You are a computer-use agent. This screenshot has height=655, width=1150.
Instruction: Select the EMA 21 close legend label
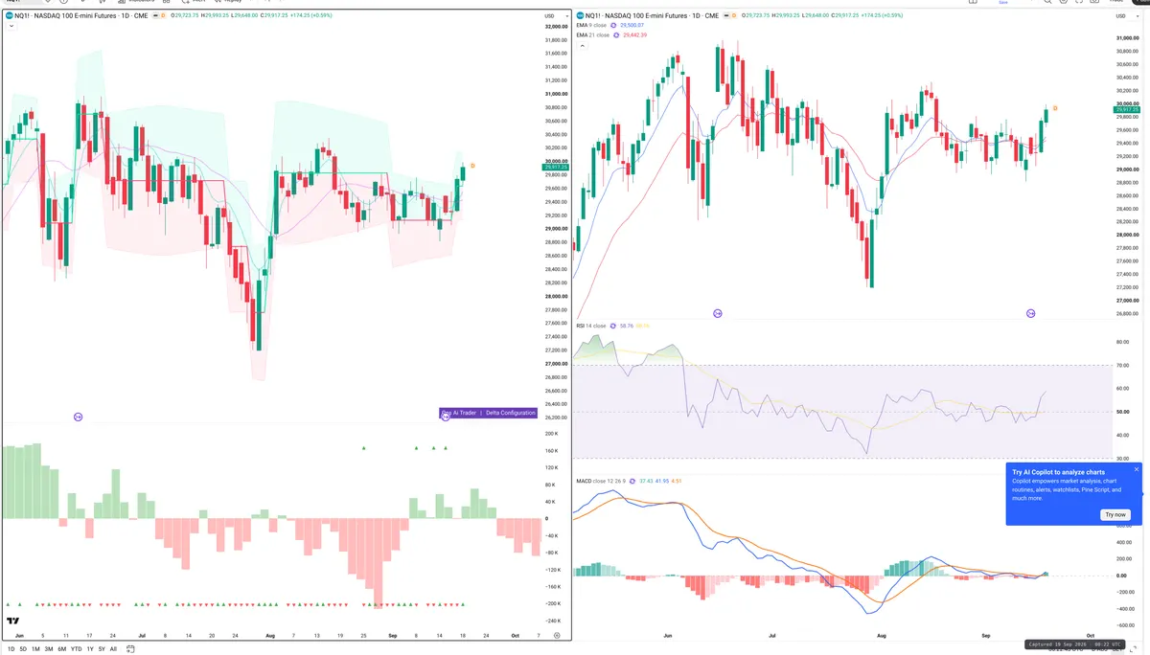pyautogui.click(x=593, y=35)
